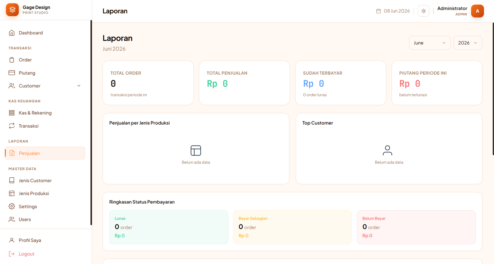This screenshot has width=494, height=264.
Task: Click the Piutang credit card icon
Action: [12, 73]
